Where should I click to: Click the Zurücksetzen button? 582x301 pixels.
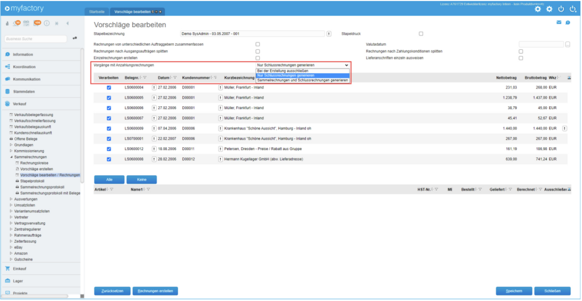click(112, 291)
